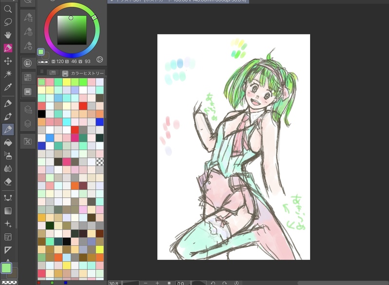Select the Hand move canvas tool
This screenshot has height=285, width=389.
pyautogui.click(x=8, y=35)
